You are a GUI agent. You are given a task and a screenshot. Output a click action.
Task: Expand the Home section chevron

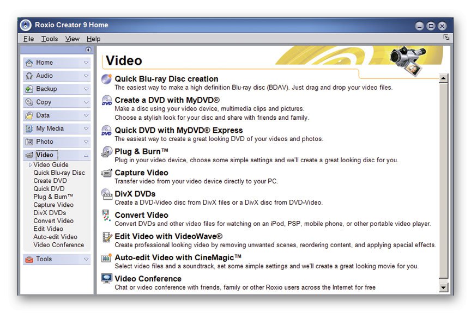[x=86, y=63]
